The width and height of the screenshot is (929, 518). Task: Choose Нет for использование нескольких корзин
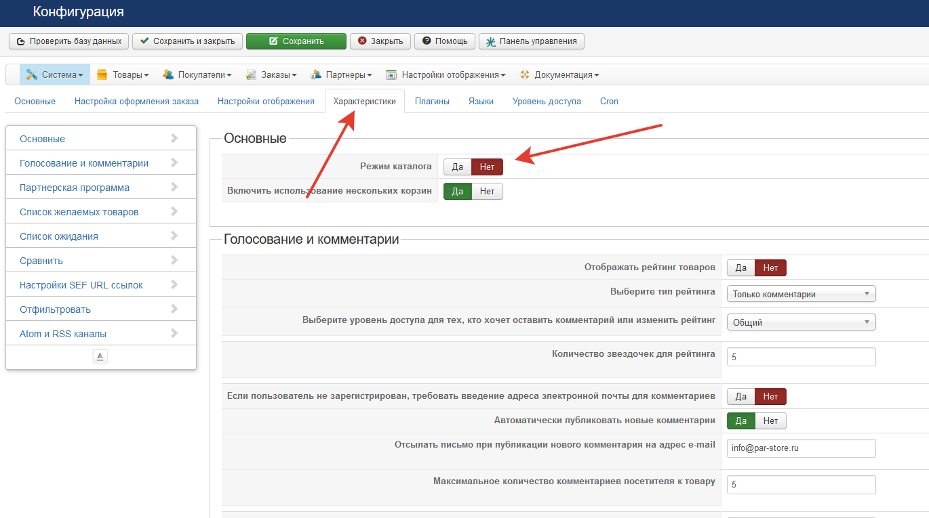(488, 191)
